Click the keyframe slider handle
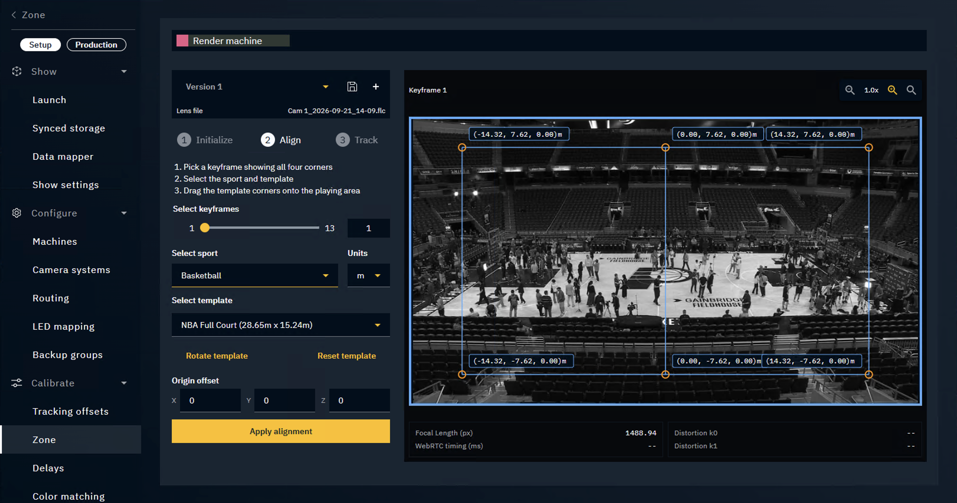The height and width of the screenshot is (503, 957). [205, 228]
